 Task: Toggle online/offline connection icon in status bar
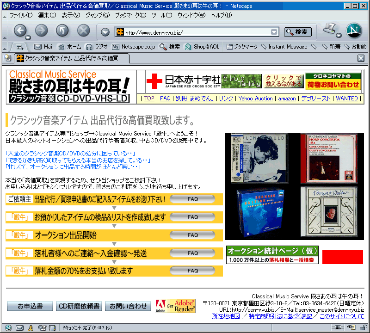click(338, 327)
